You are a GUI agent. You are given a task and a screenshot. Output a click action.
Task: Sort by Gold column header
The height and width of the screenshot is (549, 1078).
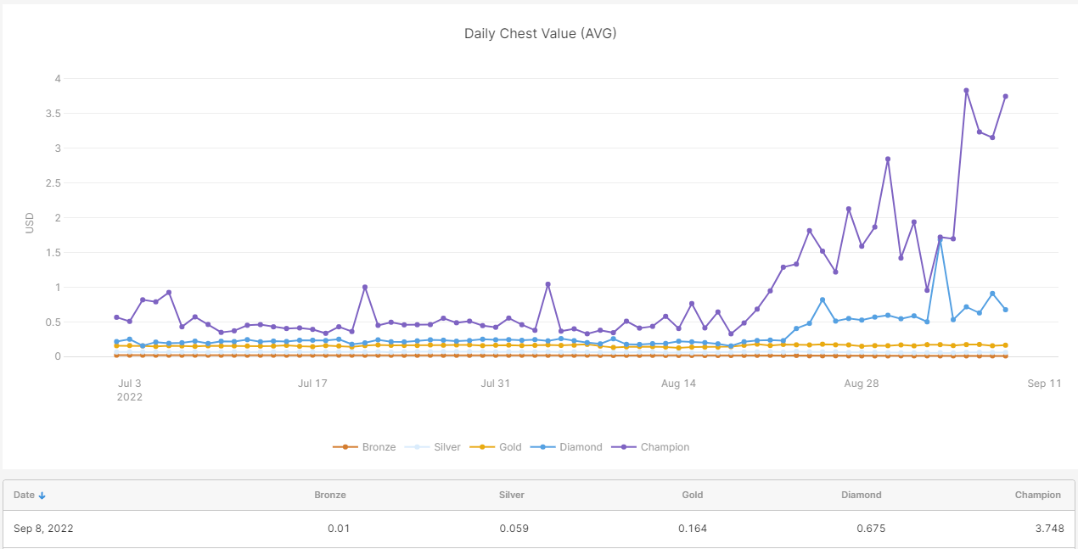coord(694,495)
